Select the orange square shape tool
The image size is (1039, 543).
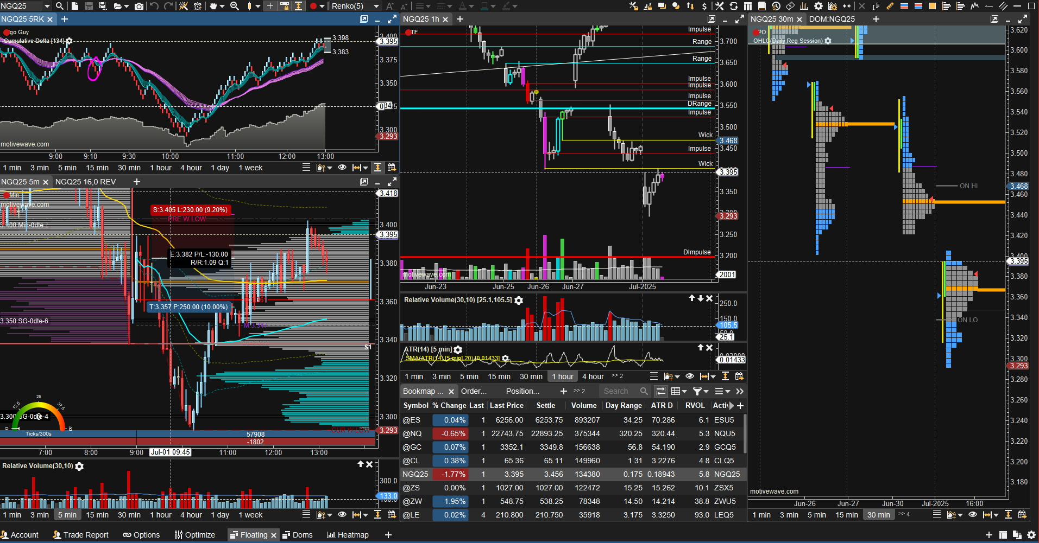[x=933, y=6]
